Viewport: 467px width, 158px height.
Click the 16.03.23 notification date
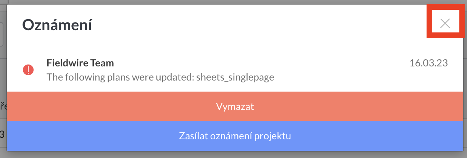428,63
